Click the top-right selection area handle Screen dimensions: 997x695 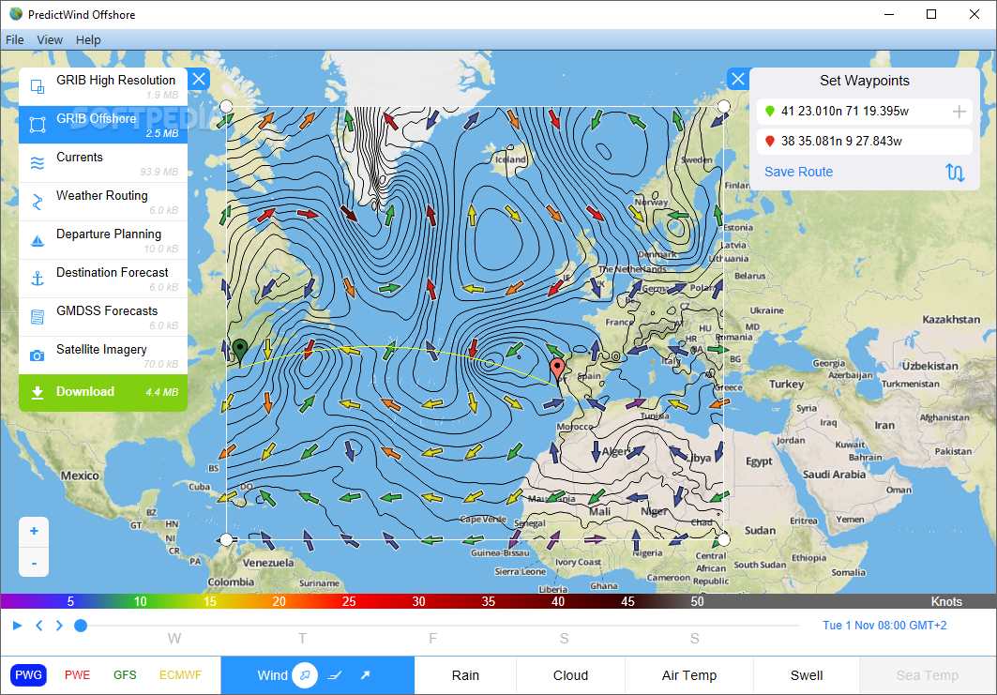pos(723,106)
